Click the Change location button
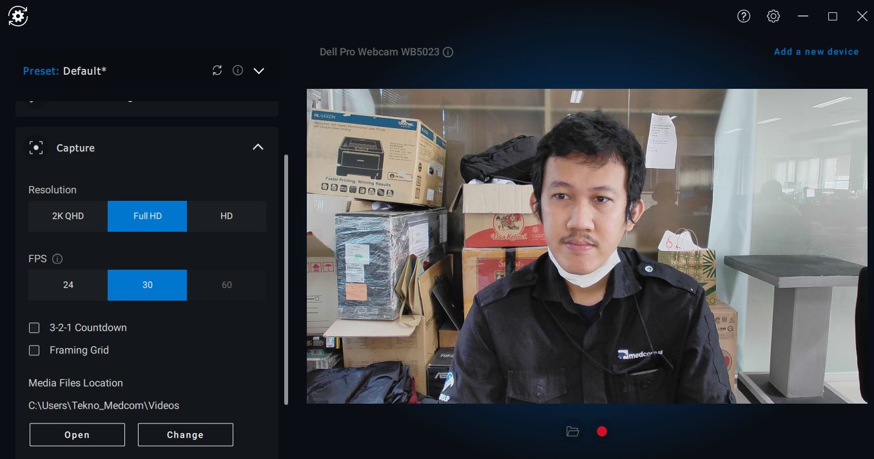This screenshot has height=459, width=874. [x=186, y=435]
